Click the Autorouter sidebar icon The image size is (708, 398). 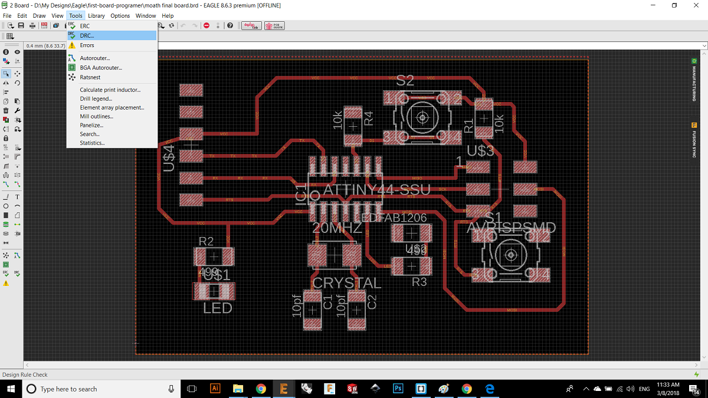coord(17,255)
